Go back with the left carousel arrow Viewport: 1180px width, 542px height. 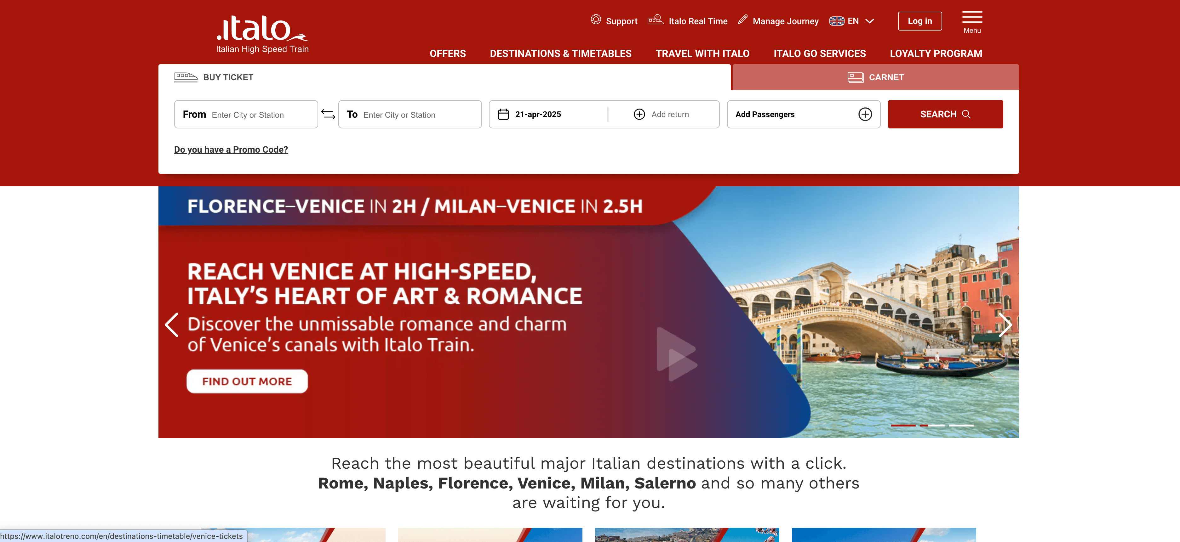coord(172,325)
